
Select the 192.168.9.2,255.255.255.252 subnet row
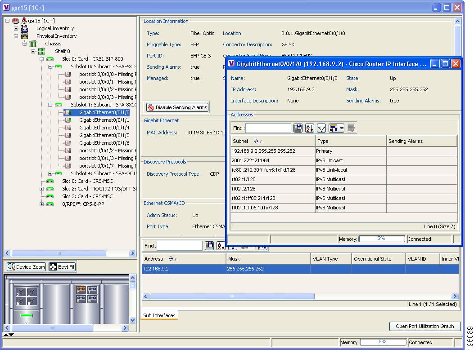point(344,151)
